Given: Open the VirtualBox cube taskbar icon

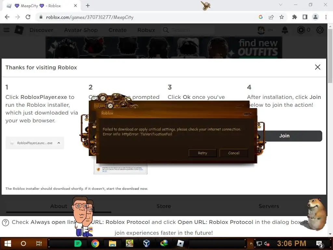Looking at the screenshot, I should click(x=147, y=243).
